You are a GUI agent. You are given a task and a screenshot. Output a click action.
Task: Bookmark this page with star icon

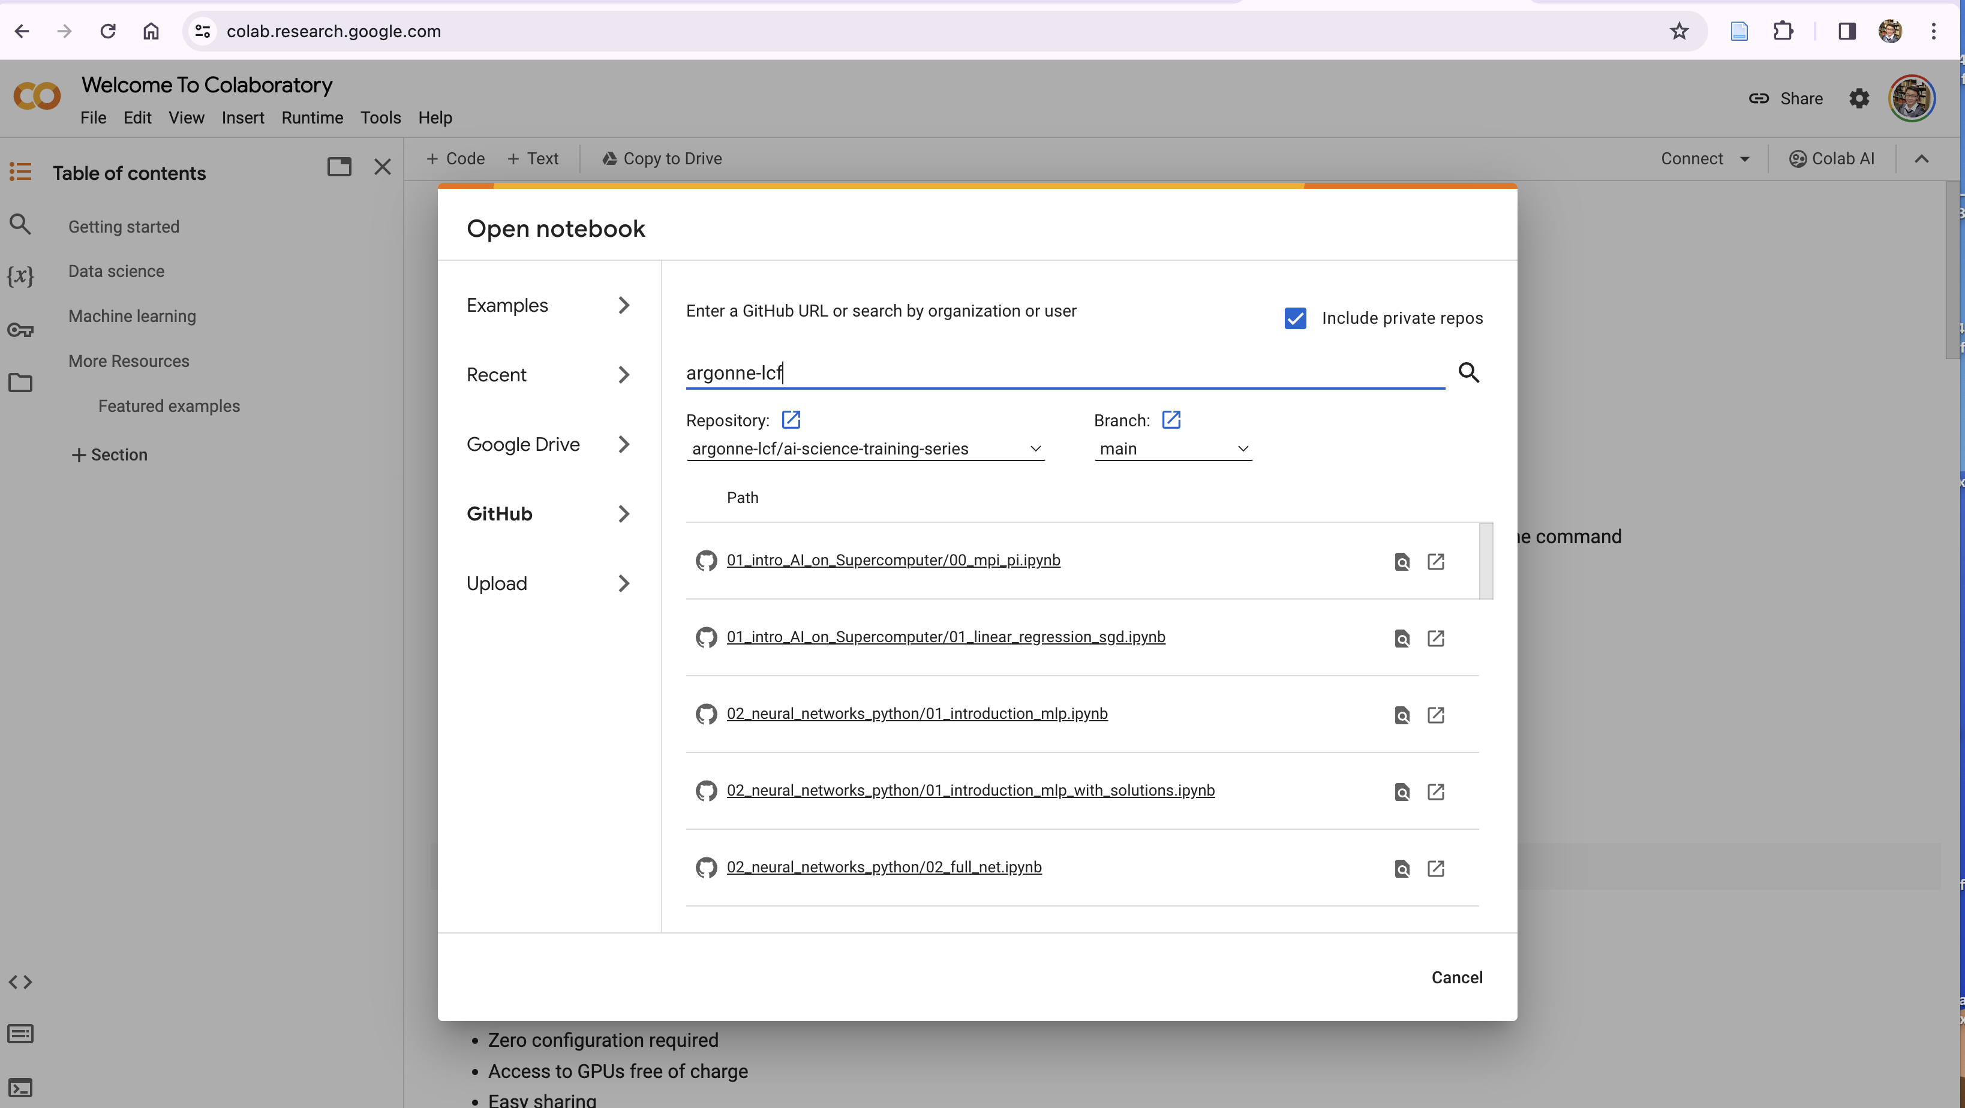point(1679,31)
